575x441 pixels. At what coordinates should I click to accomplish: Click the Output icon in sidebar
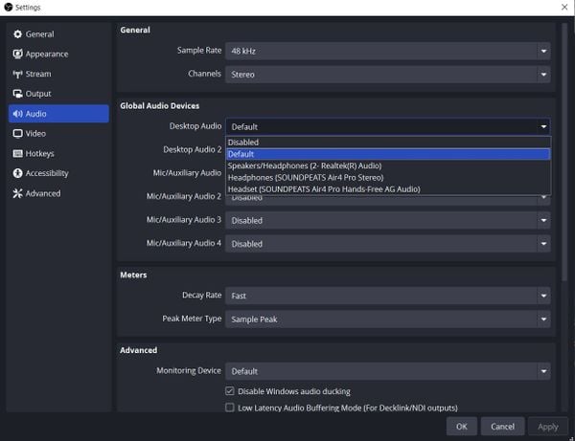point(17,94)
